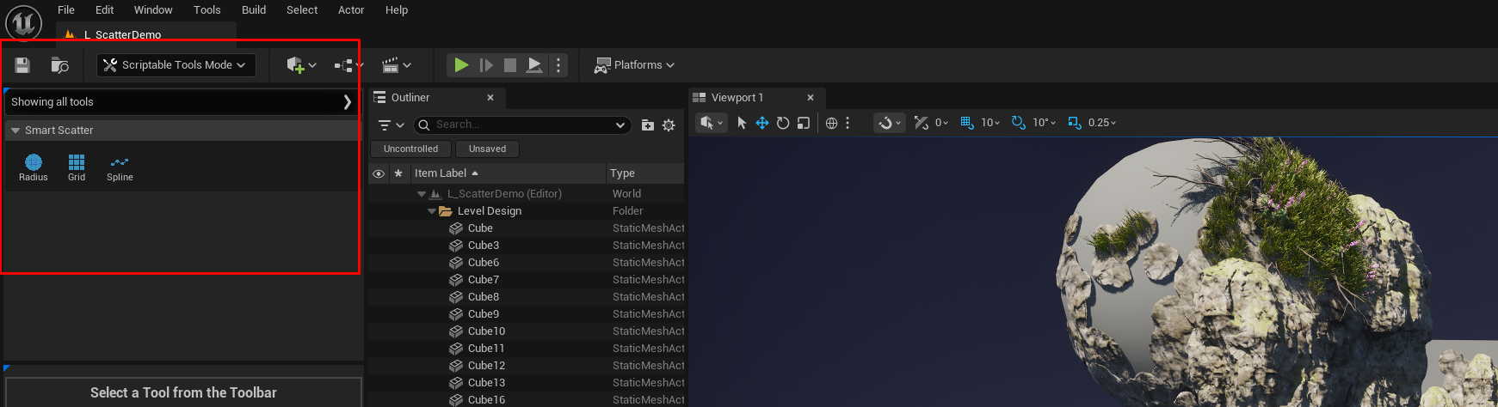The height and width of the screenshot is (407, 1498).
Task: Select the Grid scatter tool
Action: click(x=77, y=167)
